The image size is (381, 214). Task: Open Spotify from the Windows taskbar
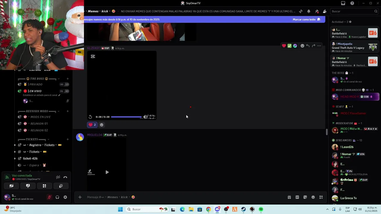(x=261, y=209)
